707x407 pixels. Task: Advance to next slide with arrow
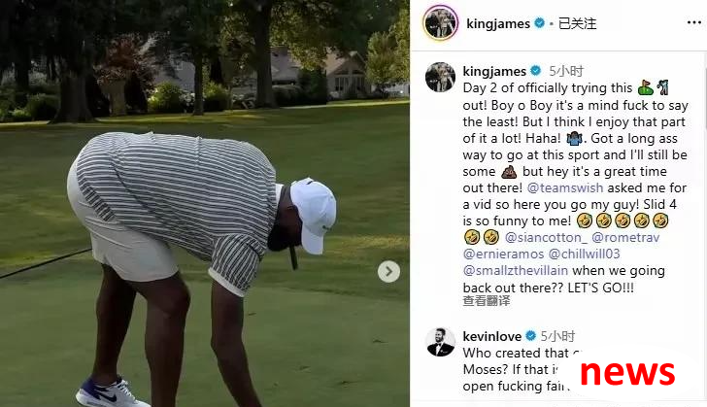(388, 272)
